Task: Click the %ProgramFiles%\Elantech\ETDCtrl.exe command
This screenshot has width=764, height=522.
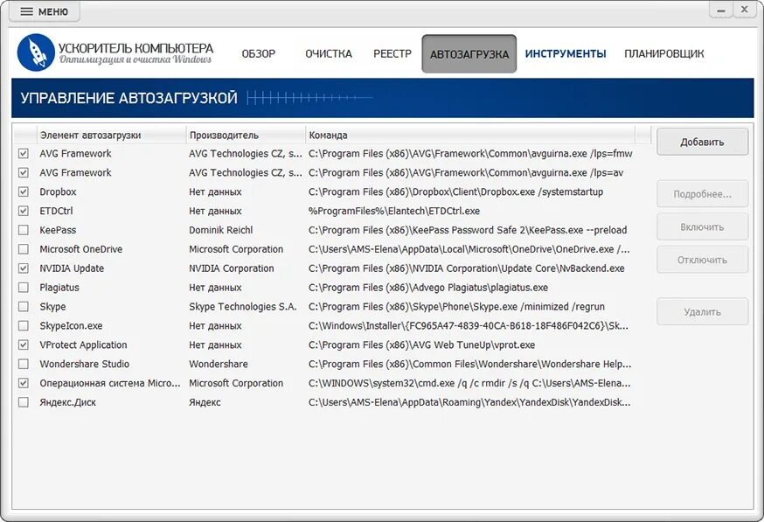Action: [x=394, y=211]
